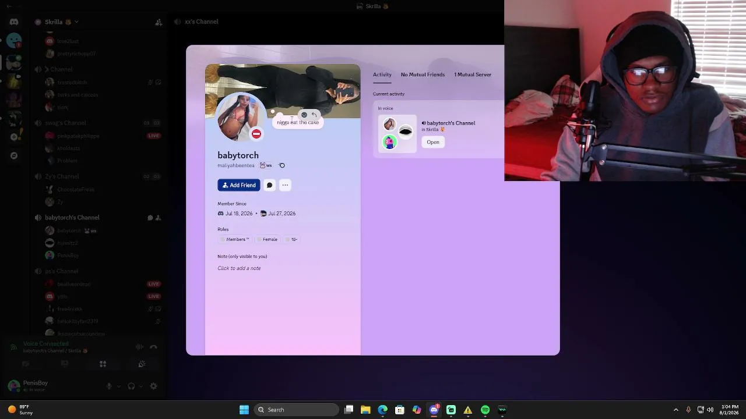746x419 pixels.
Task: Open Microsoft Edge from taskbar
Action: tap(382, 410)
